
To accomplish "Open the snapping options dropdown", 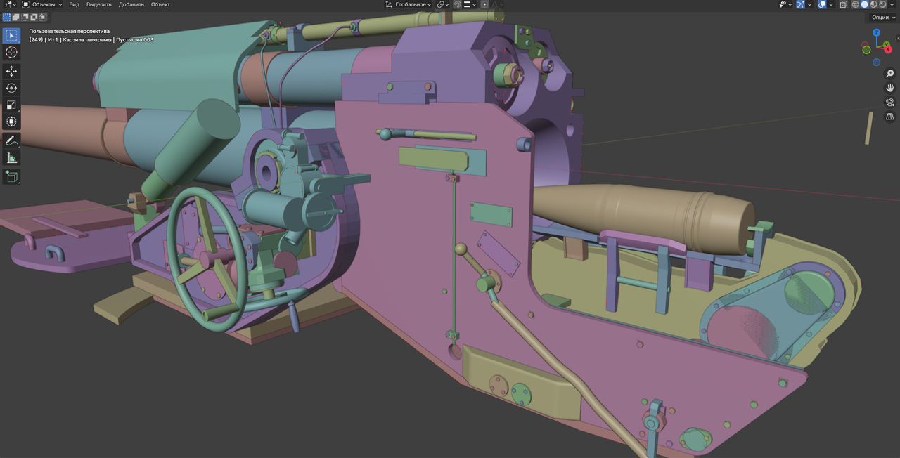I will [x=470, y=4].
